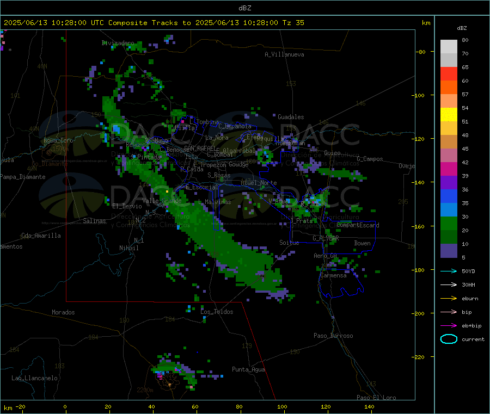The height and width of the screenshot is (414, 490).
Task: Click the Bowen map label
Action: coord(362,244)
